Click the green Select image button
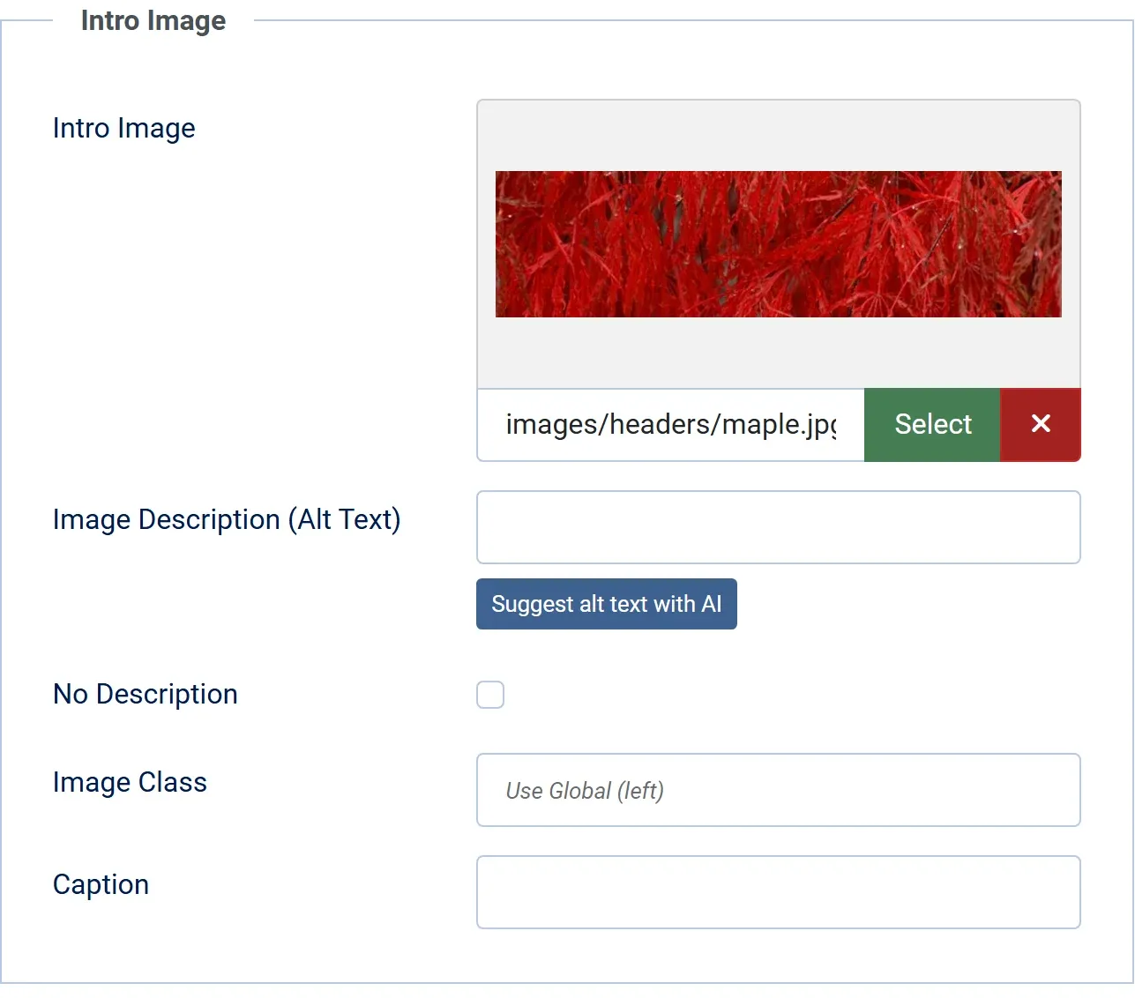Viewport: 1135px width, 998px height. (x=932, y=424)
